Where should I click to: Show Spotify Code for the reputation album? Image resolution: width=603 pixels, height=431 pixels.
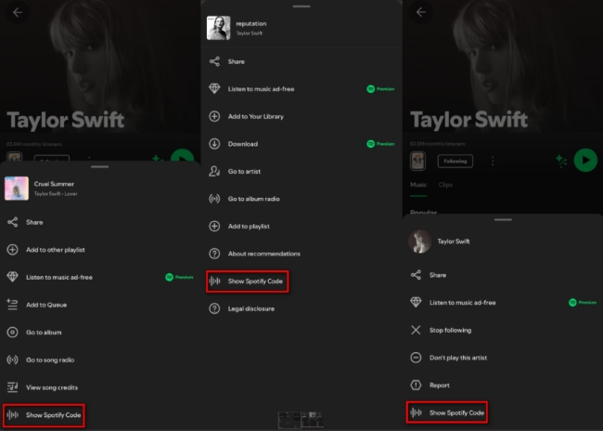point(248,281)
